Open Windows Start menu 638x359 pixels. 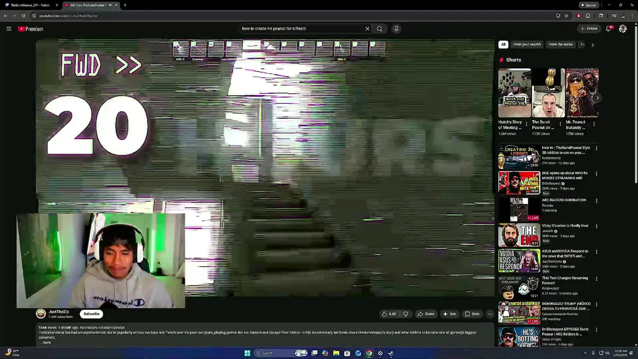pyautogui.click(x=247, y=353)
